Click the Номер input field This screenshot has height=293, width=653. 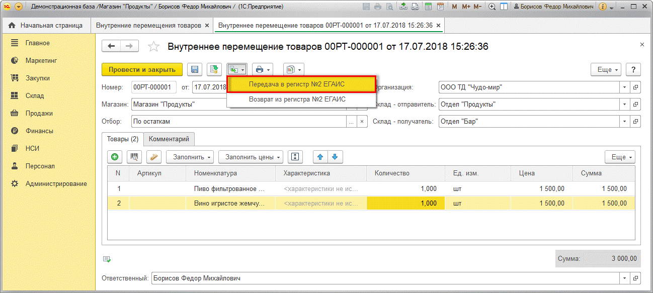pyautogui.click(x=153, y=87)
